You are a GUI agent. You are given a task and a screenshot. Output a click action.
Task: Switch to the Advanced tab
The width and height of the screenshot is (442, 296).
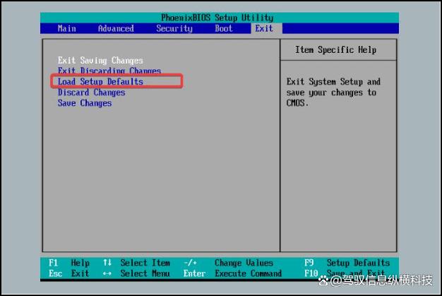[x=116, y=28]
